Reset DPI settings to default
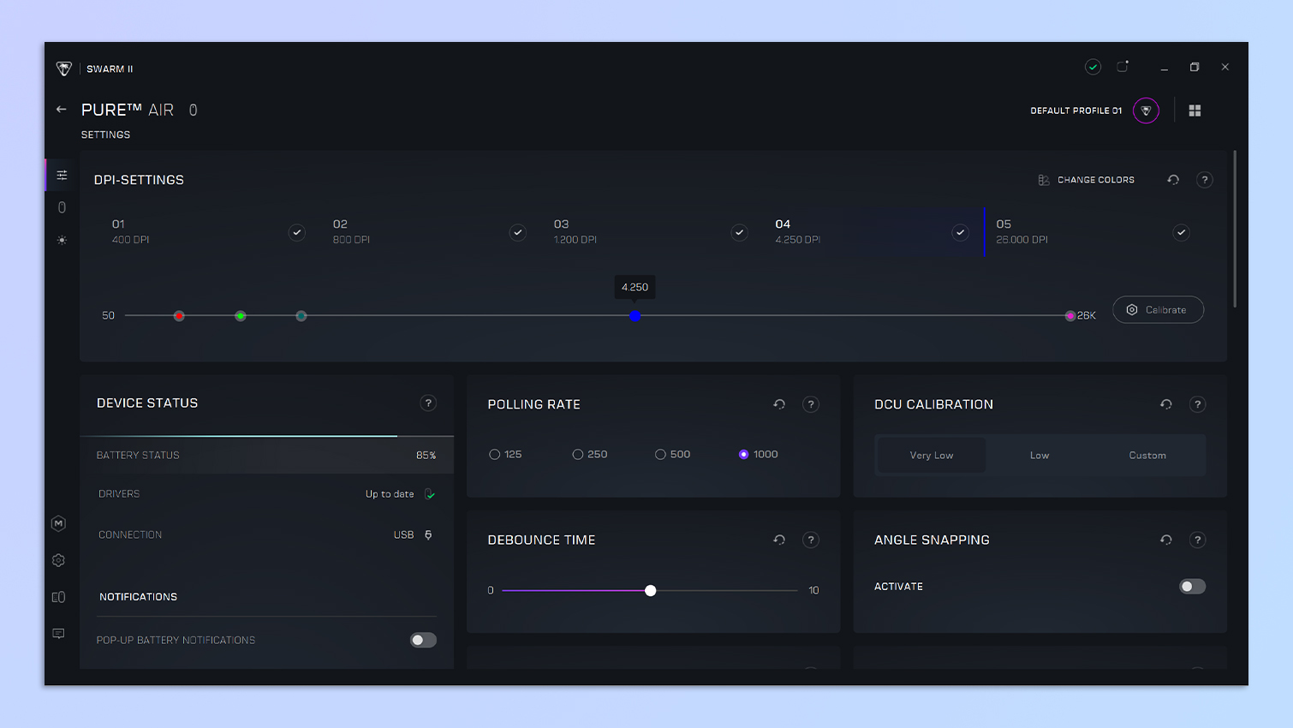 point(1173,180)
